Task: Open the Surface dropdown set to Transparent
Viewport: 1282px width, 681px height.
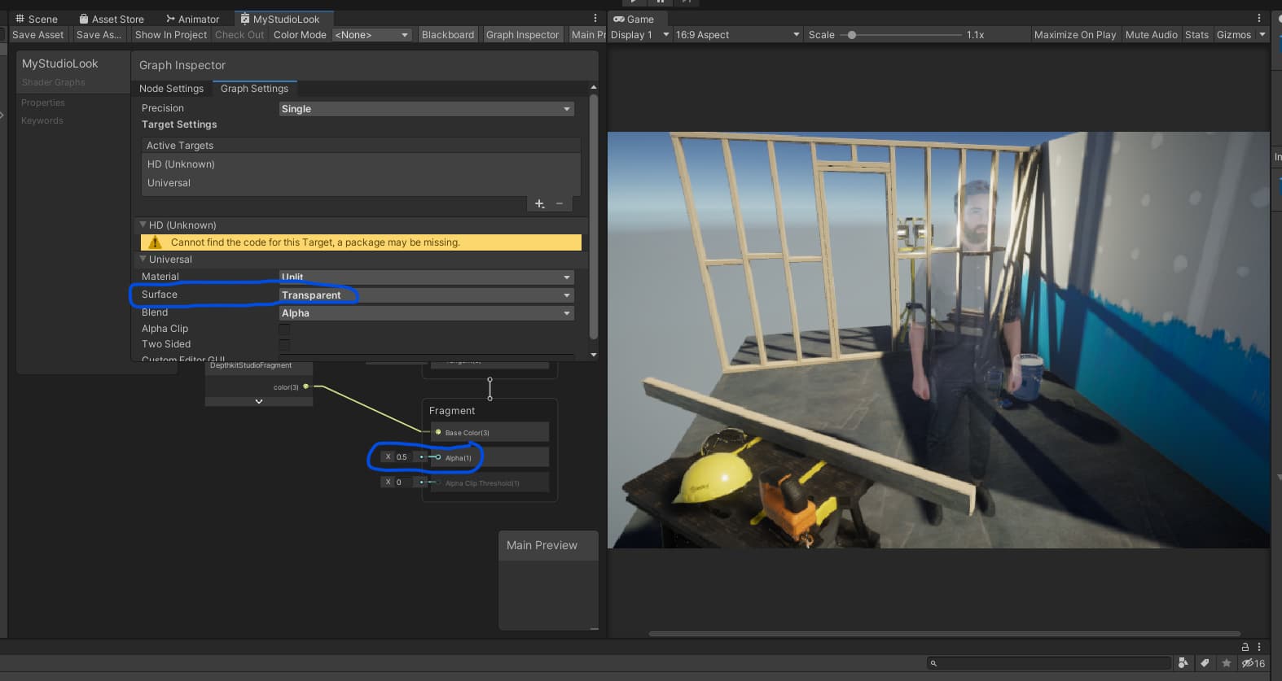Action: pos(426,295)
